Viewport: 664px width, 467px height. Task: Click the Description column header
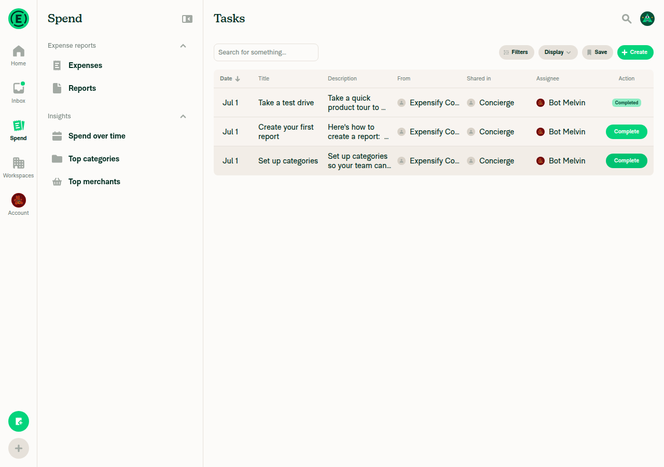click(342, 79)
